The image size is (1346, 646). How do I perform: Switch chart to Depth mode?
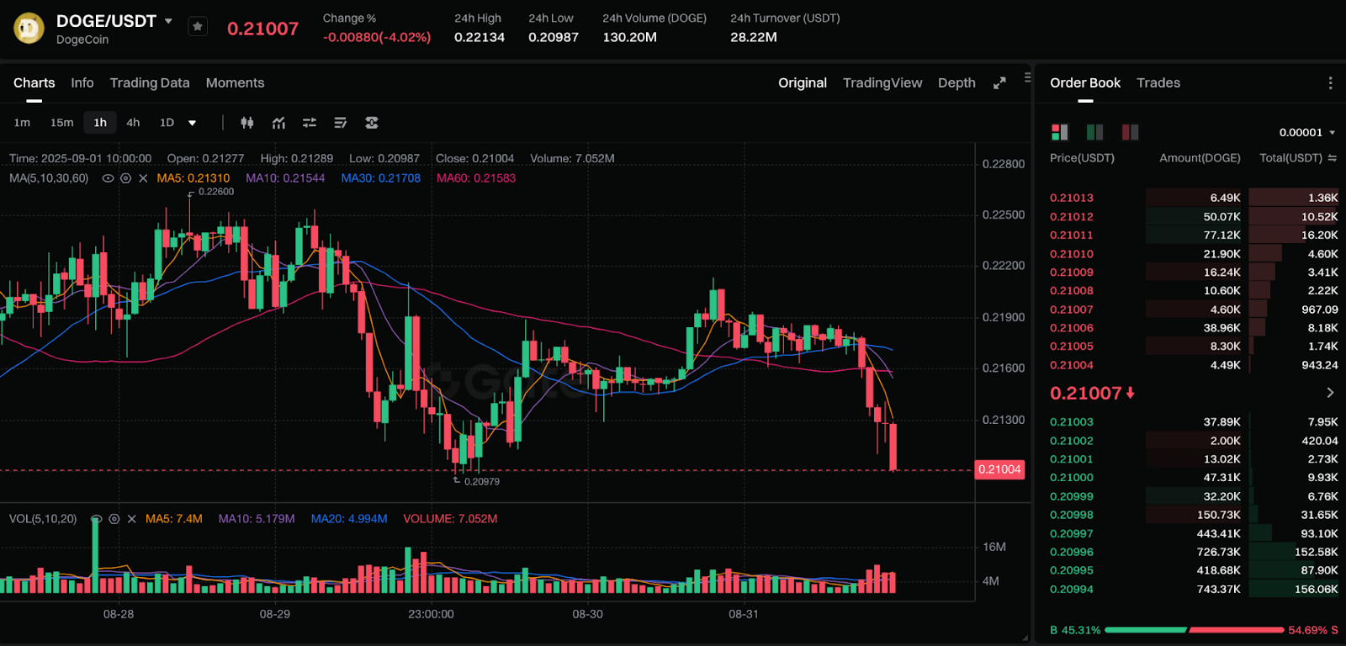point(957,83)
